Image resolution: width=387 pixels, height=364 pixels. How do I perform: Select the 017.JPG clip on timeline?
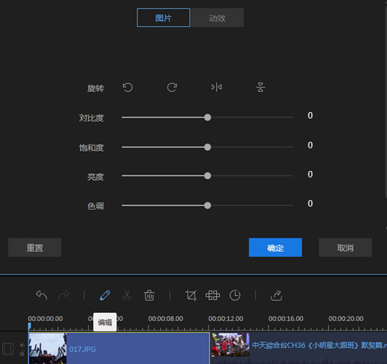point(119,348)
